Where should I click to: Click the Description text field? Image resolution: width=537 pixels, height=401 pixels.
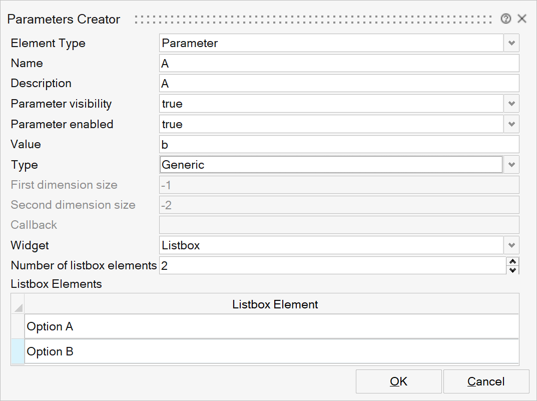pyautogui.click(x=339, y=84)
